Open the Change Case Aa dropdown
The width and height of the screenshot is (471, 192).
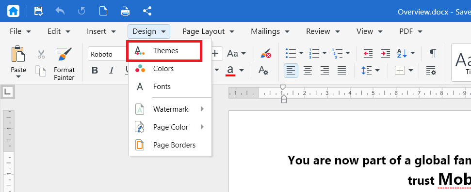(x=236, y=54)
